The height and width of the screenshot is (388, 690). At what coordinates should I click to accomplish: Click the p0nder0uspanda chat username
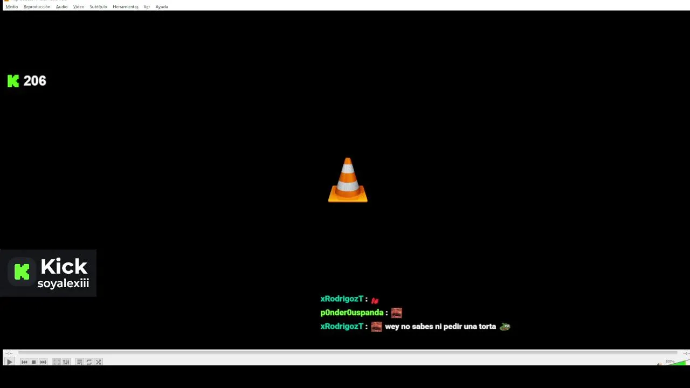[x=352, y=313]
